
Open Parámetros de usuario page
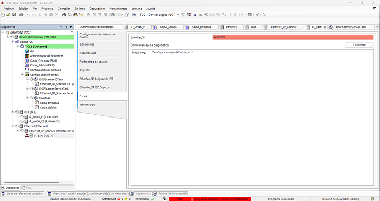94,62
